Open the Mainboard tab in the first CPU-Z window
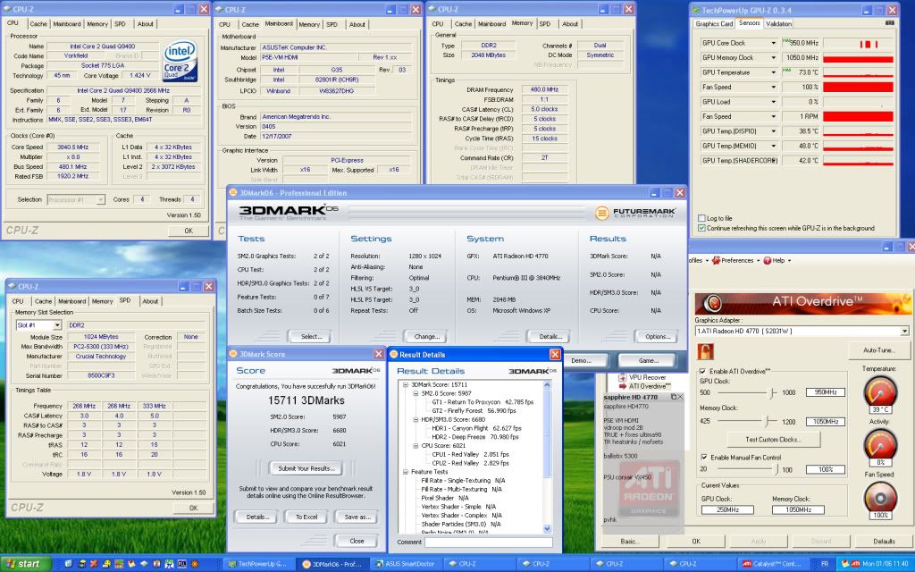Image resolution: width=915 pixels, height=572 pixels. coord(65,24)
